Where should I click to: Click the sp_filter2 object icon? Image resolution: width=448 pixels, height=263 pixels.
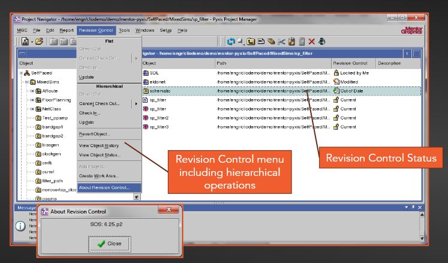(146, 118)
